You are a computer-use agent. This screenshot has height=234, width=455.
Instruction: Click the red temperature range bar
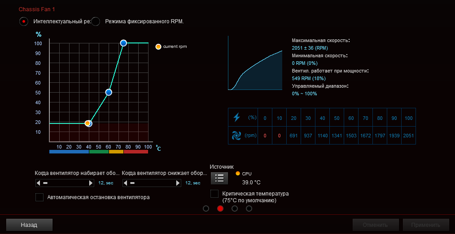(136, 152)
